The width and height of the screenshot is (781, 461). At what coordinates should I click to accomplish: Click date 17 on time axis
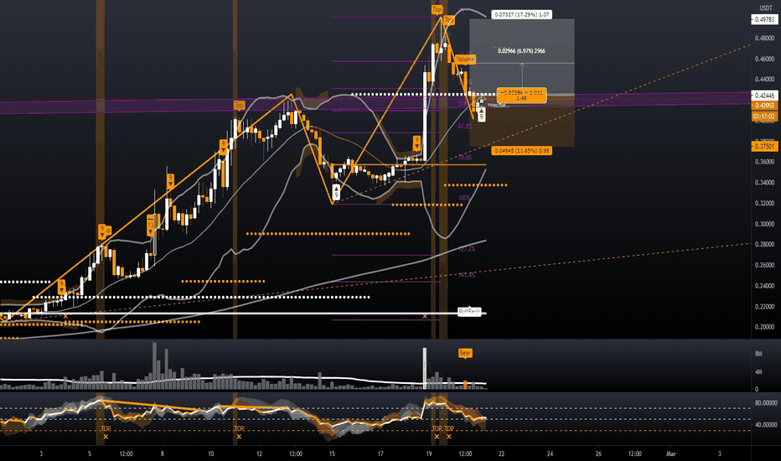pos(380,454)
